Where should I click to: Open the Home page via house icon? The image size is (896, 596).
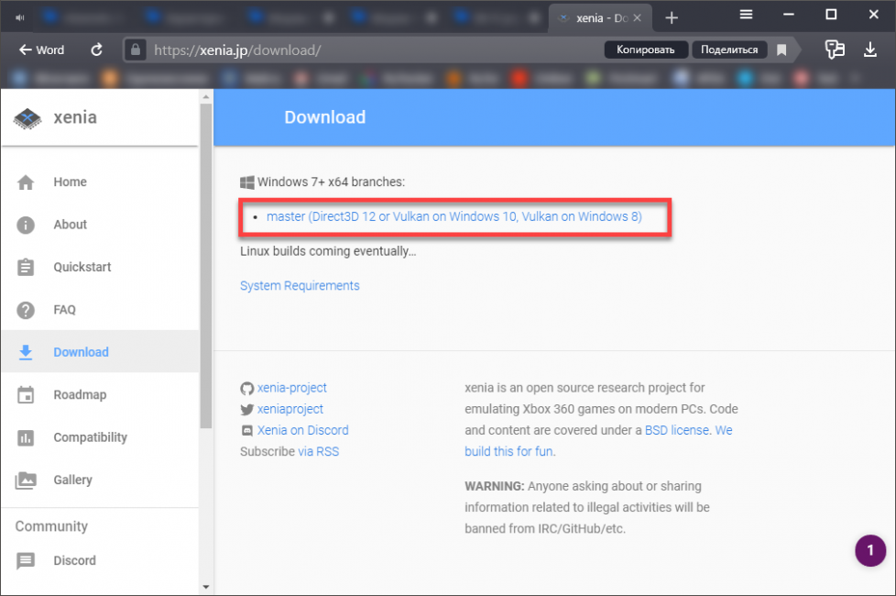26,182
